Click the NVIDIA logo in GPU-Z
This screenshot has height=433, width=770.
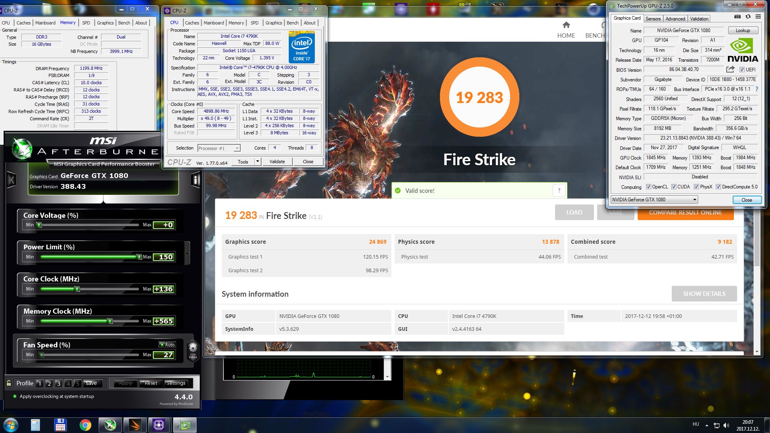click(743, 50)
